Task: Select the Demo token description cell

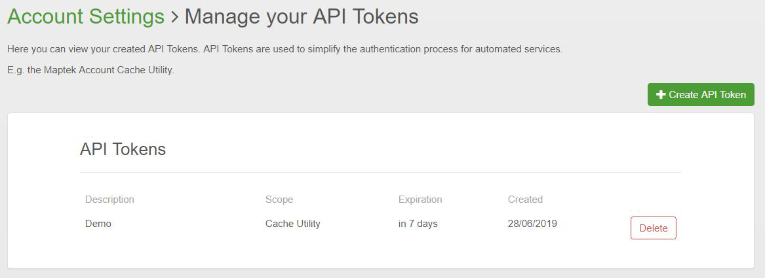Action: click(98, 224)
